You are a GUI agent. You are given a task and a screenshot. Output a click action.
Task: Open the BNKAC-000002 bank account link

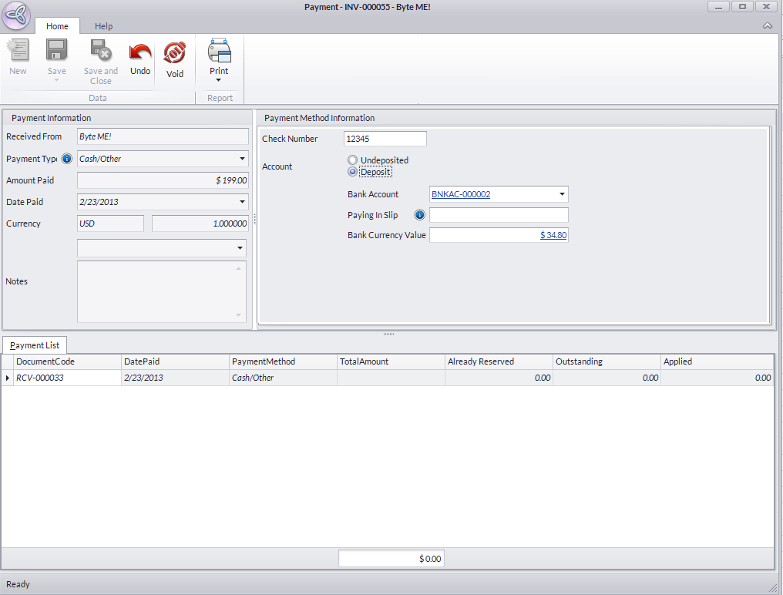pos(461,194)
